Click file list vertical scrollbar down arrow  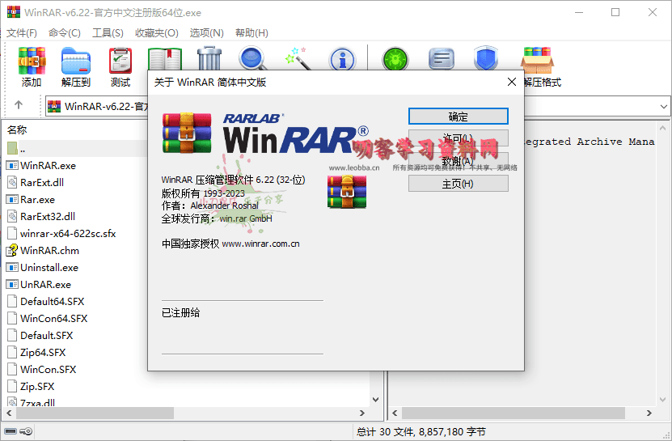click(x=375, y=400)
